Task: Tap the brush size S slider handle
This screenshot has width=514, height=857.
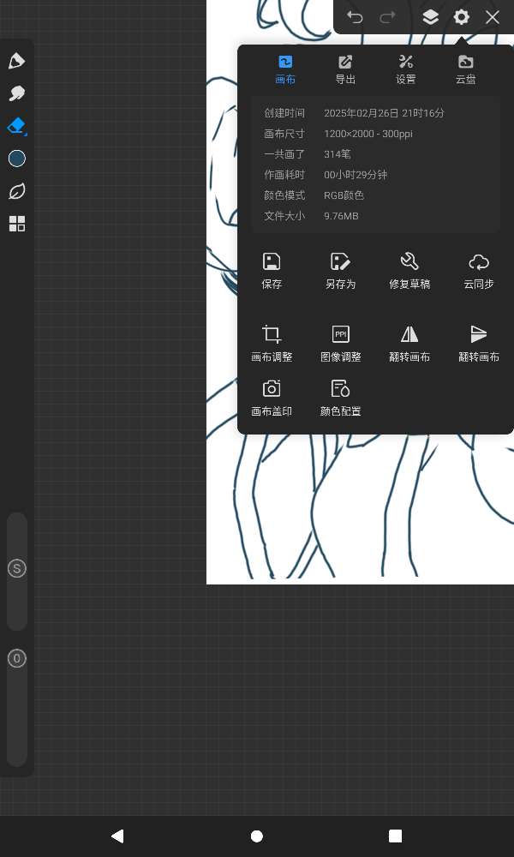Action: pos(17,569)
